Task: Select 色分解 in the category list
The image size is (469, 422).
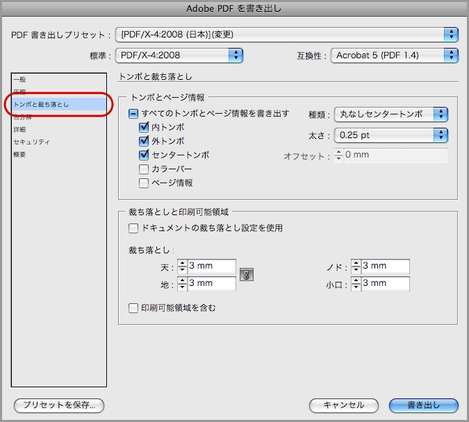Action: (x=59, y=117)
